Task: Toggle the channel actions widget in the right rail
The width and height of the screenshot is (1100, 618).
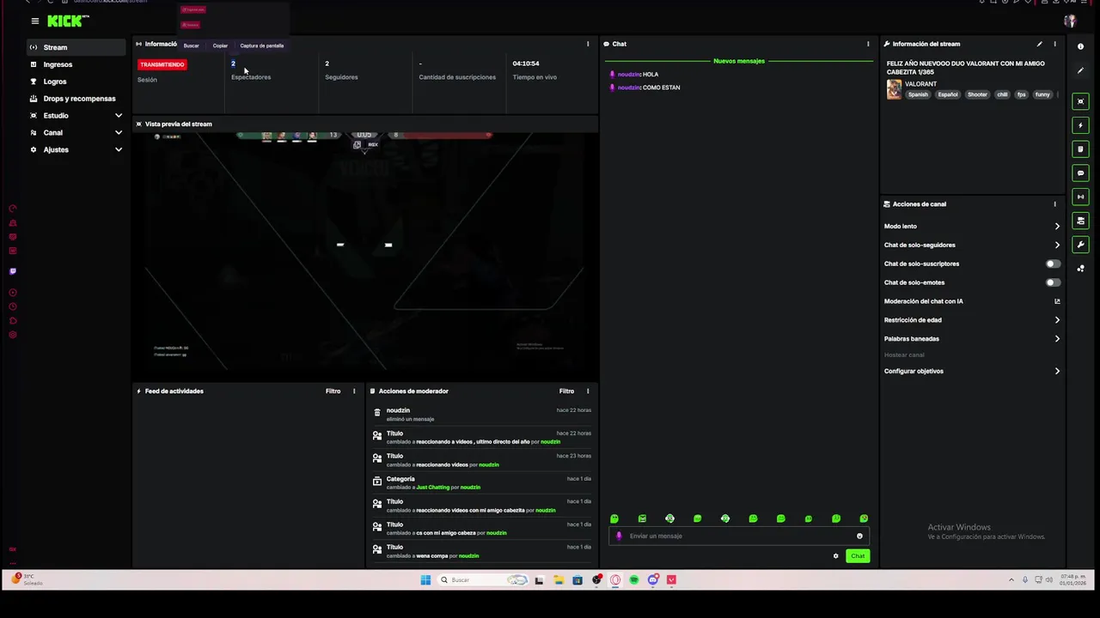Action: pos(1080,221)
